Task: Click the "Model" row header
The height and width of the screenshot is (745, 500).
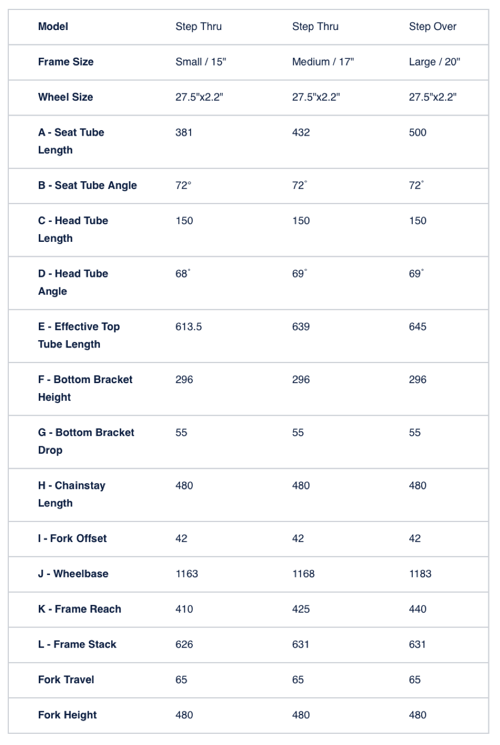Action: pyautogui.click(x=53, y=26)
